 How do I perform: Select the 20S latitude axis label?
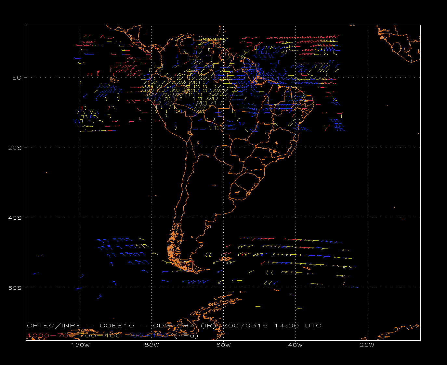tap(15, 148)
